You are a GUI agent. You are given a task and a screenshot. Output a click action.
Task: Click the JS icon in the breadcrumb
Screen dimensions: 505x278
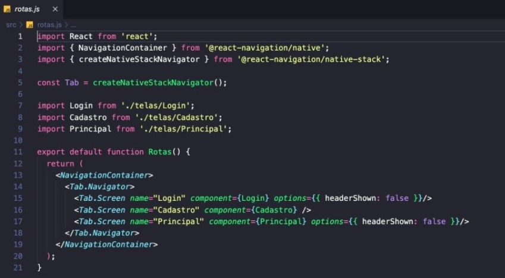(30, 25)
